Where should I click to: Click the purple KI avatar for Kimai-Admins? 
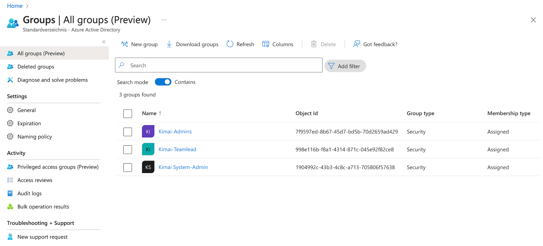coord(148,131)
